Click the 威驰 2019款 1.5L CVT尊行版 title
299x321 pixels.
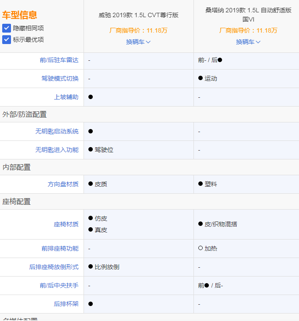click(x=139, y=15)
